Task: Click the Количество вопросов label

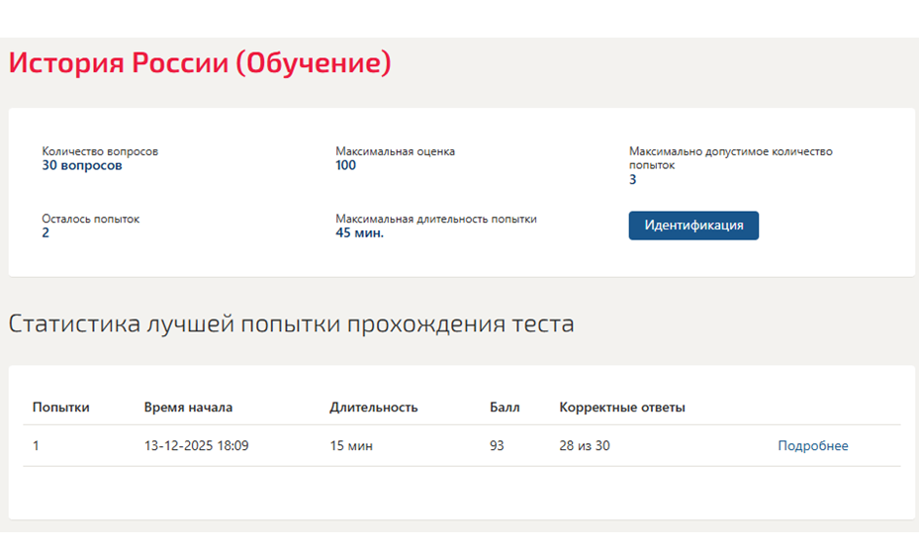Action: (x=100, y=151)
